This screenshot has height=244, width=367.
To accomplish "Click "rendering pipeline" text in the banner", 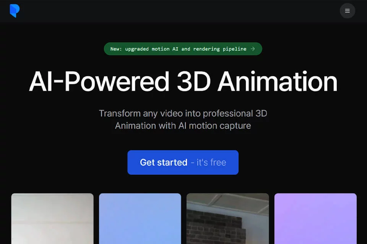I will tap(220, 49).
